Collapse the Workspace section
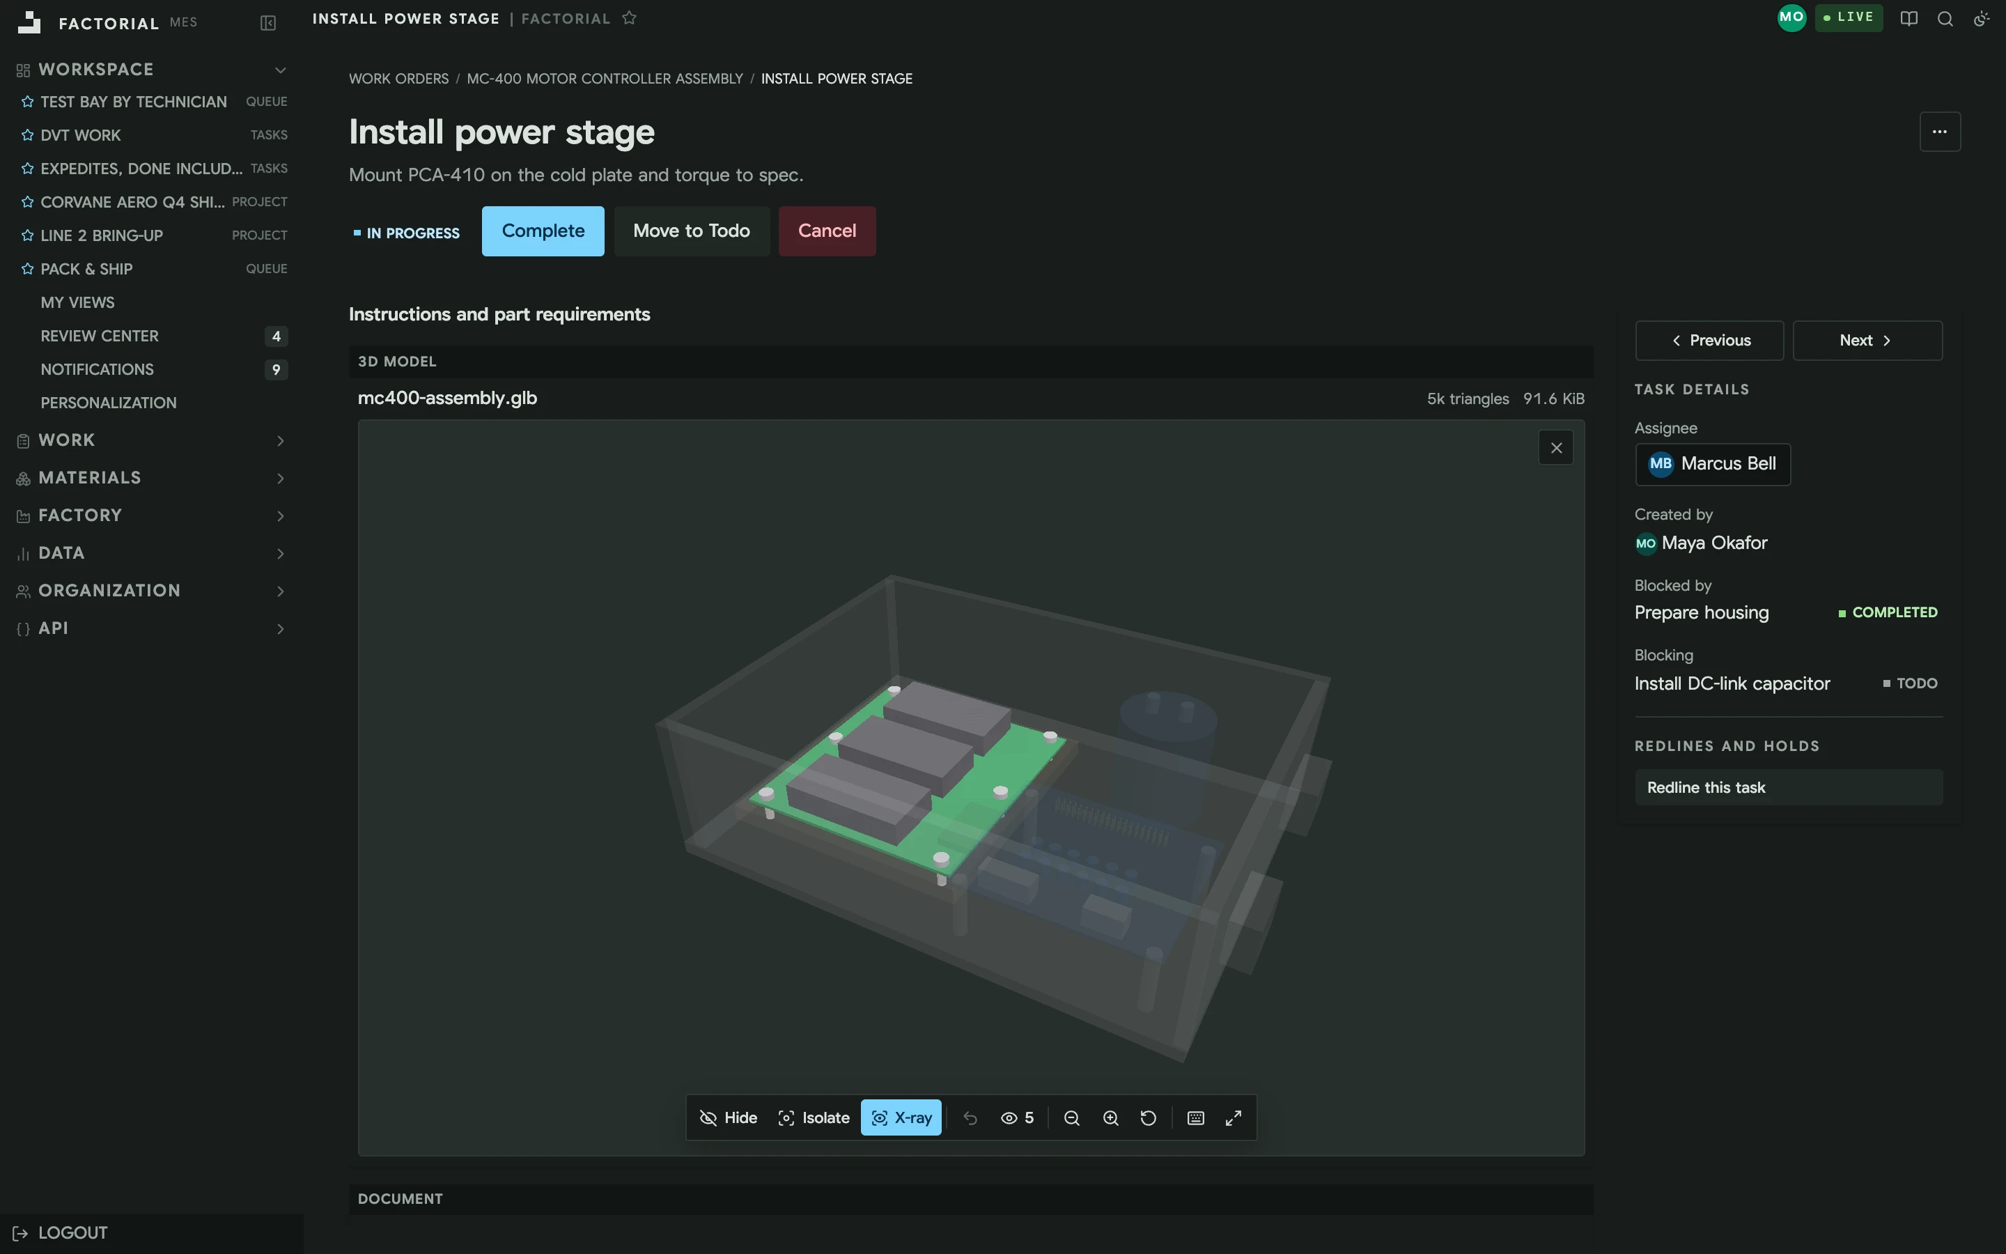Viewport: 2006px width, 1254px height. click(280, 70)
